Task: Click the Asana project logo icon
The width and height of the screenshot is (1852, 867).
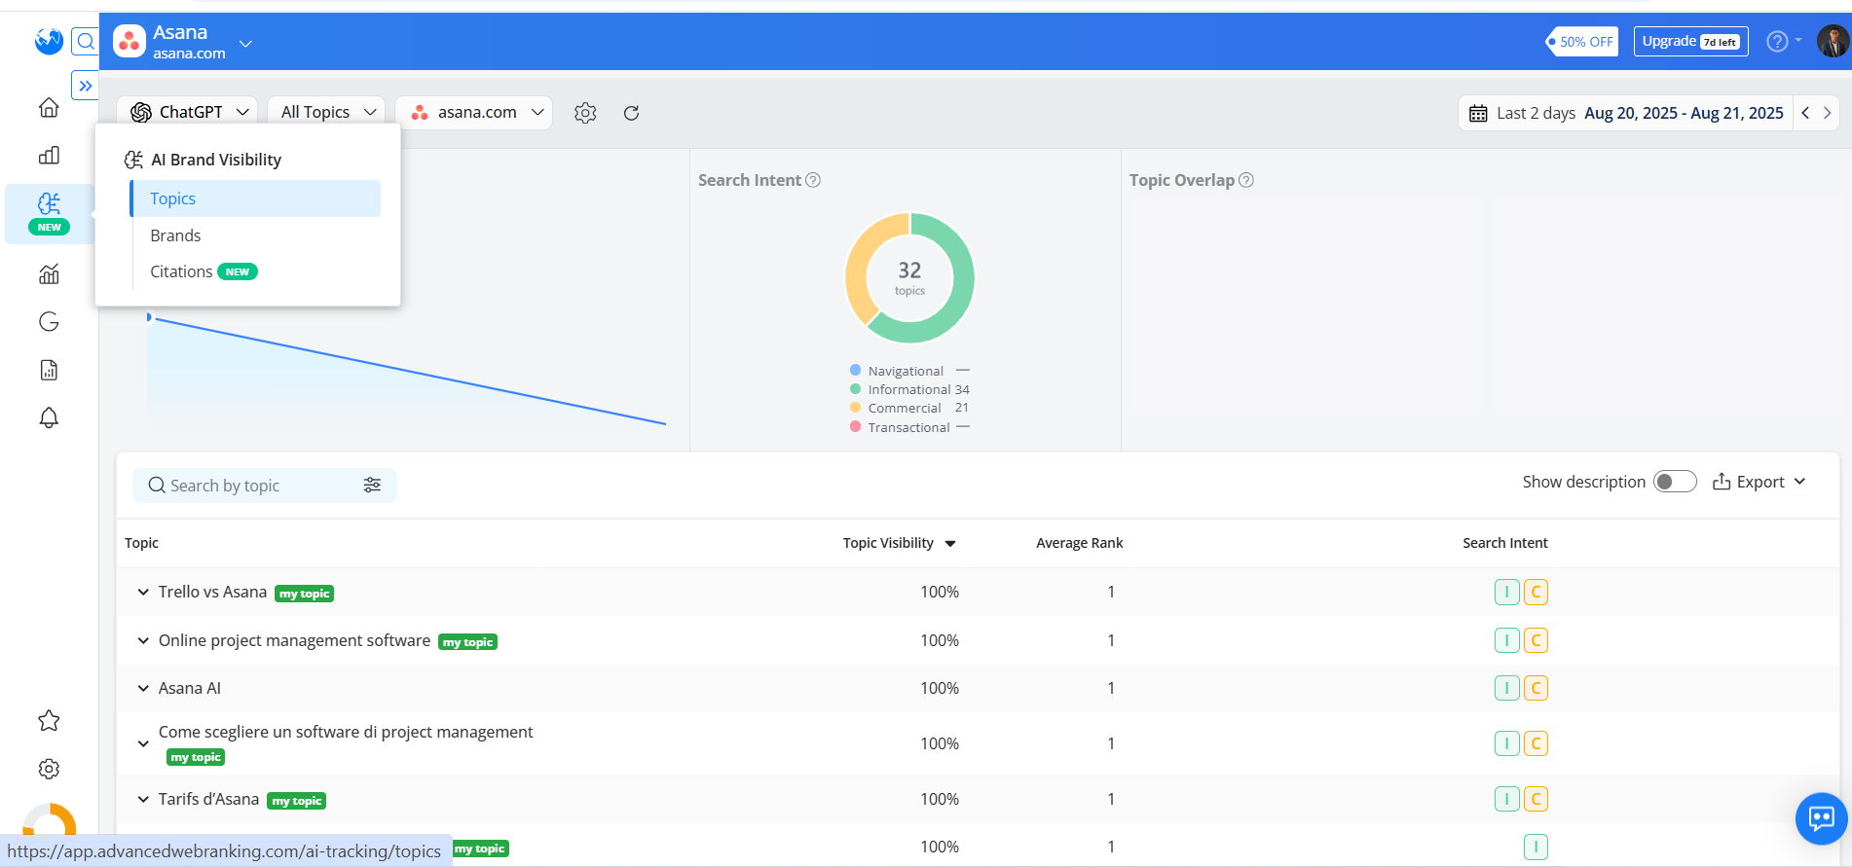Action: [130, 41]
